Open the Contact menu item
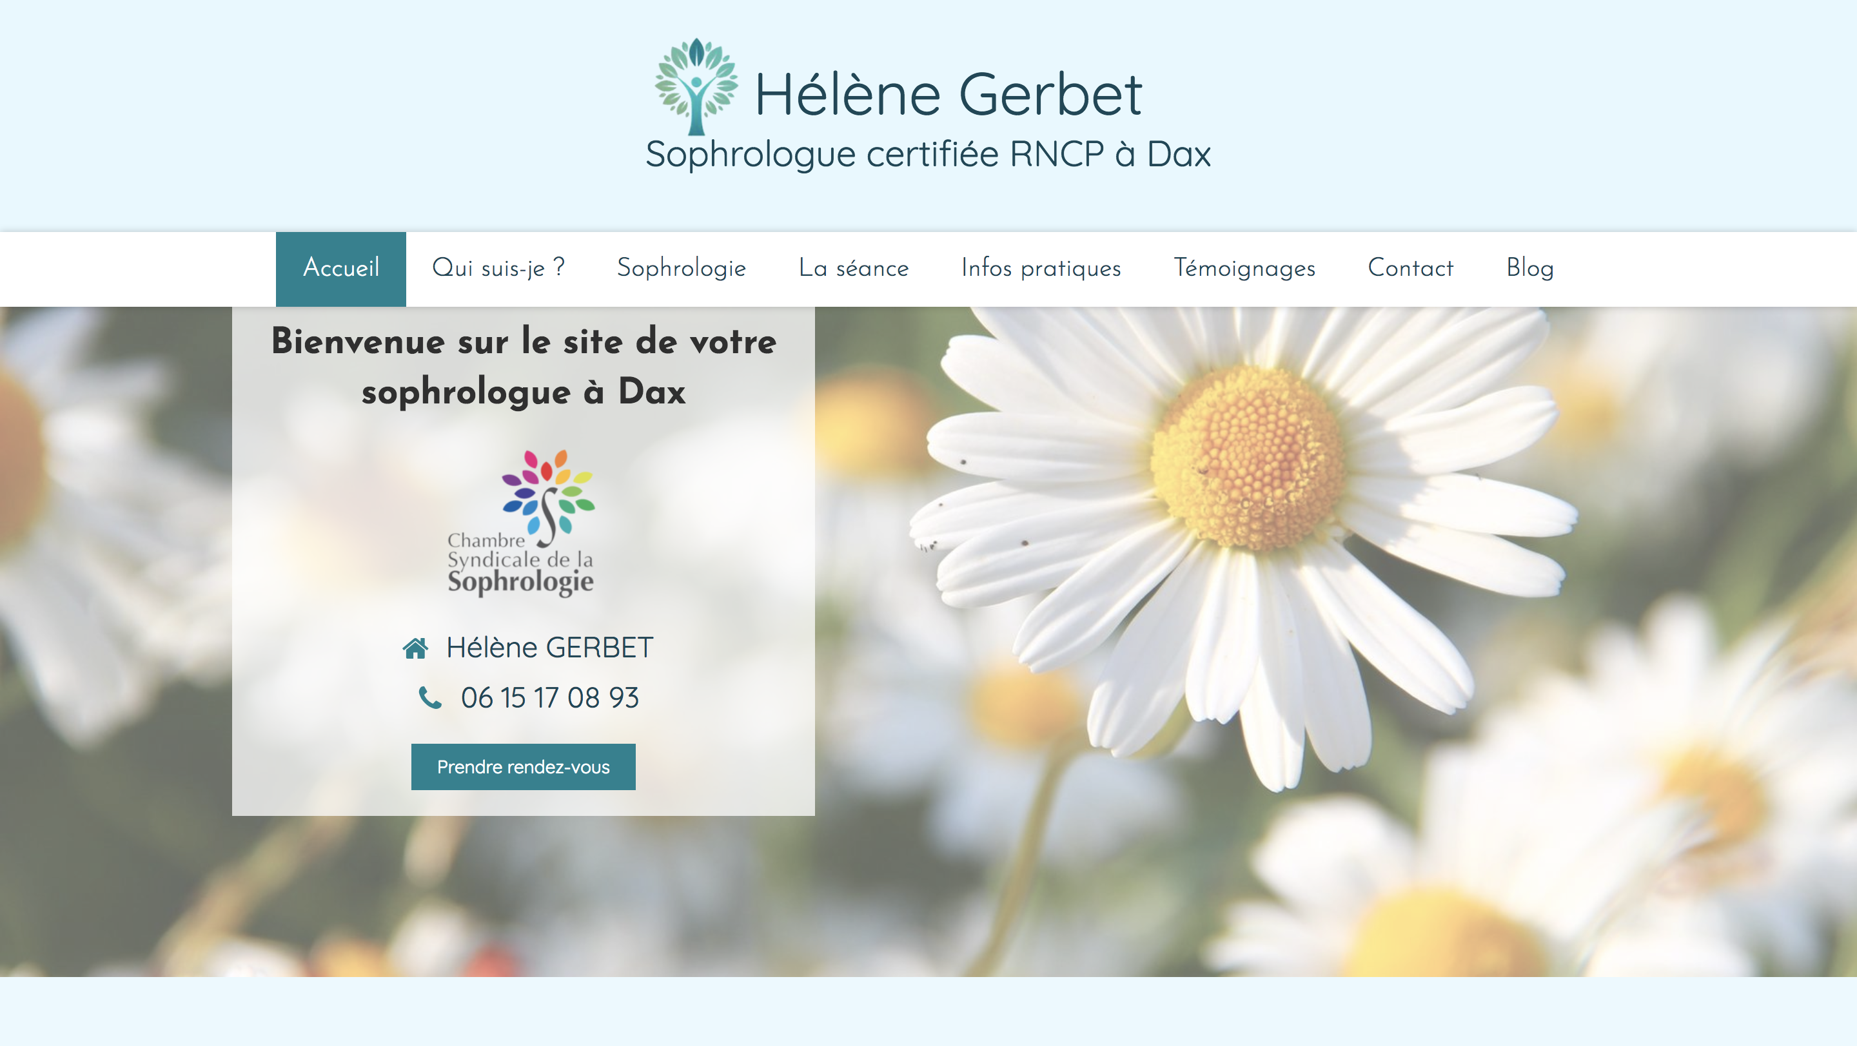 1411,269
